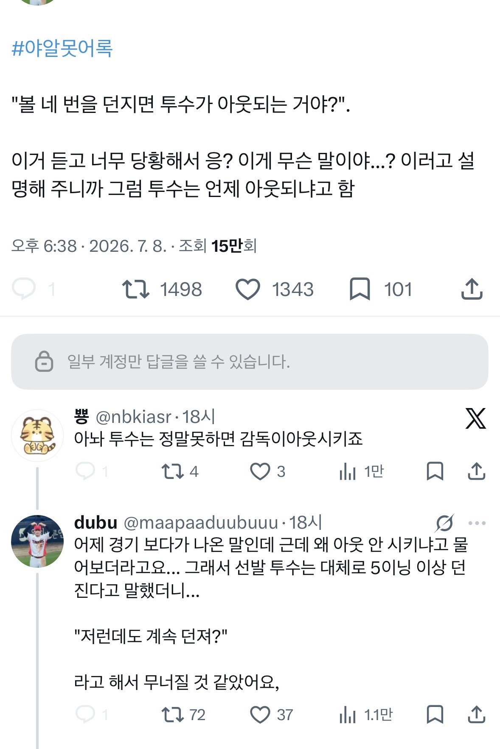Tap the restricted replies notice box
The height and width of the screenshot is (749, 500).
250,362
